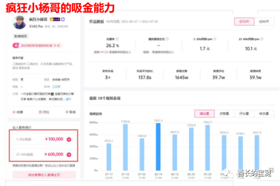Screen dimensions: 280x186
Task: Click the 1-20s视频 price row label
Action: pos(24,139)
